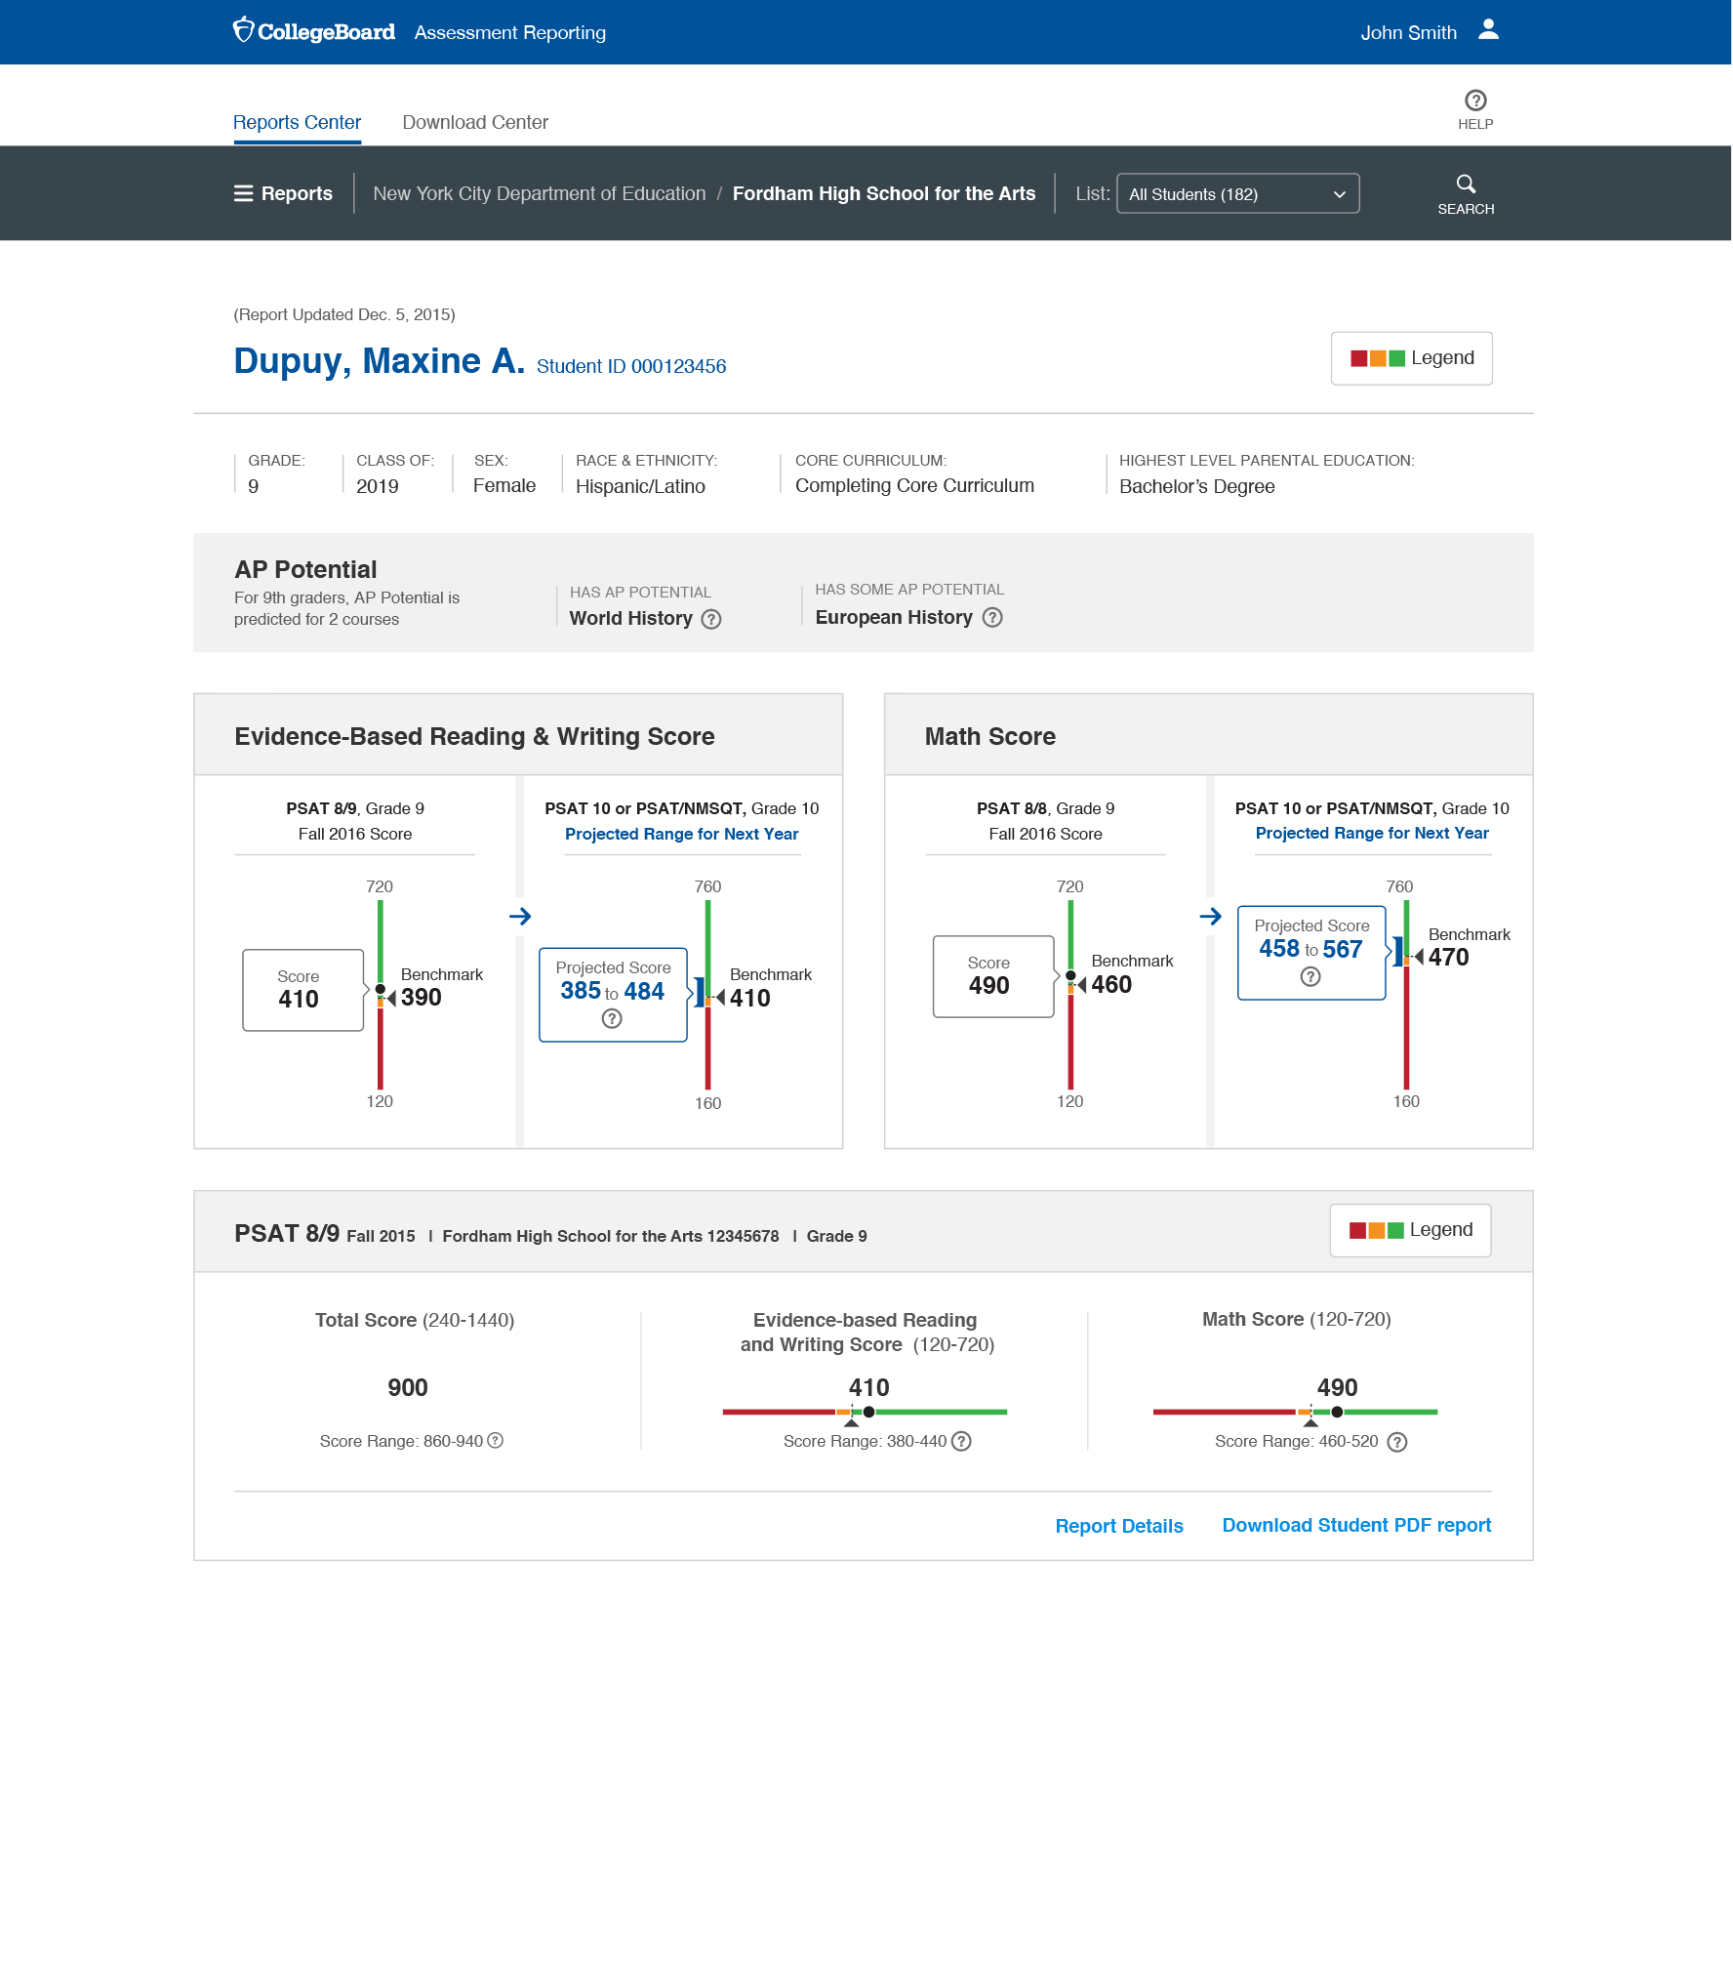Switch to the Download Center tab
The width and height of the screenshot is (1733, 1972).
[475, 122]
